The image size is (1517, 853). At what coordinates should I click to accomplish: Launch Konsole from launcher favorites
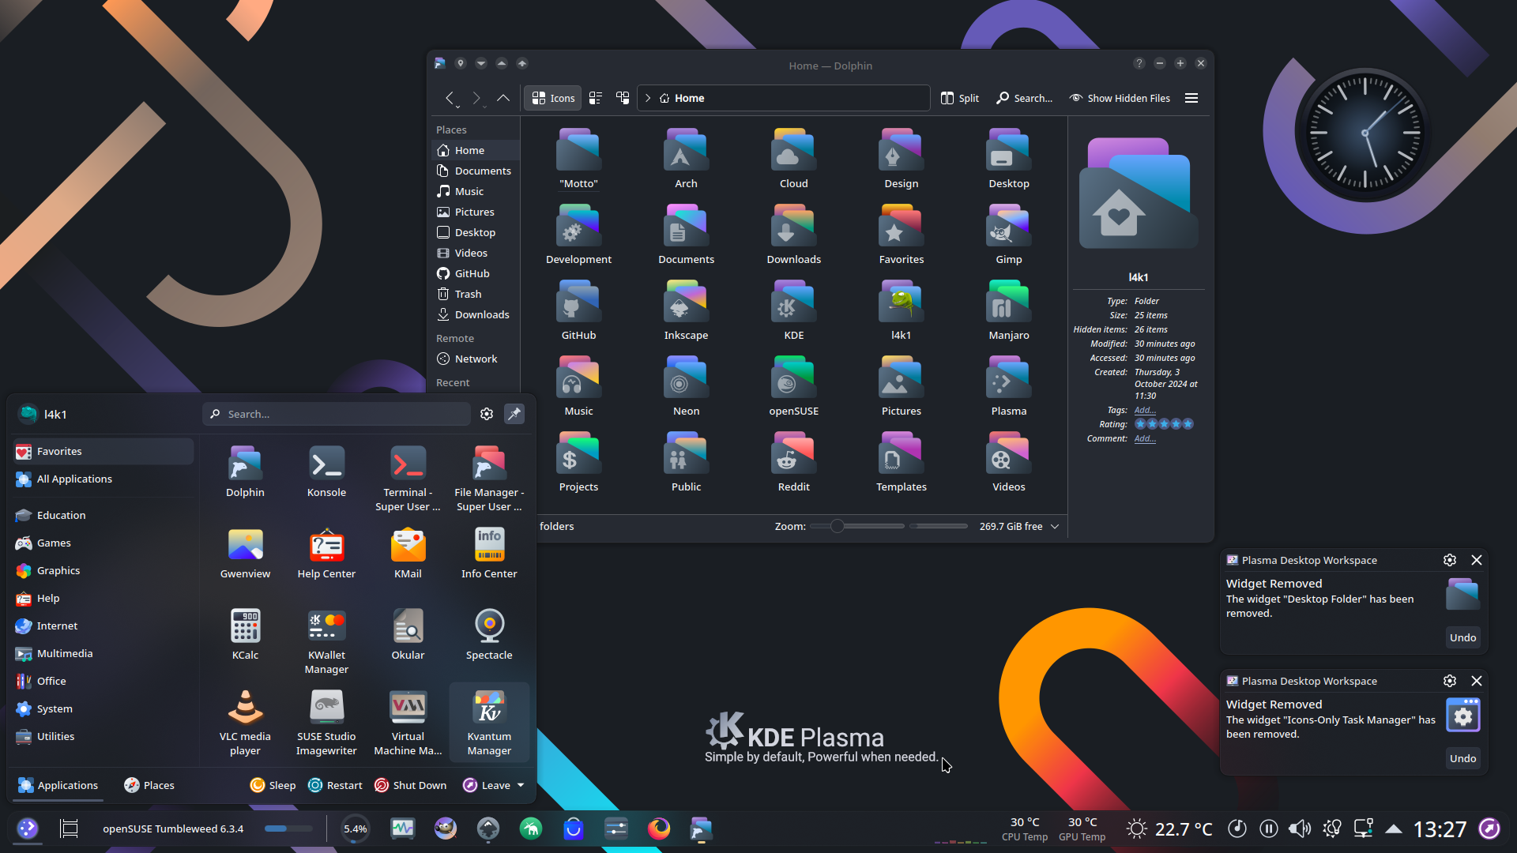click(x=326, y=472)
